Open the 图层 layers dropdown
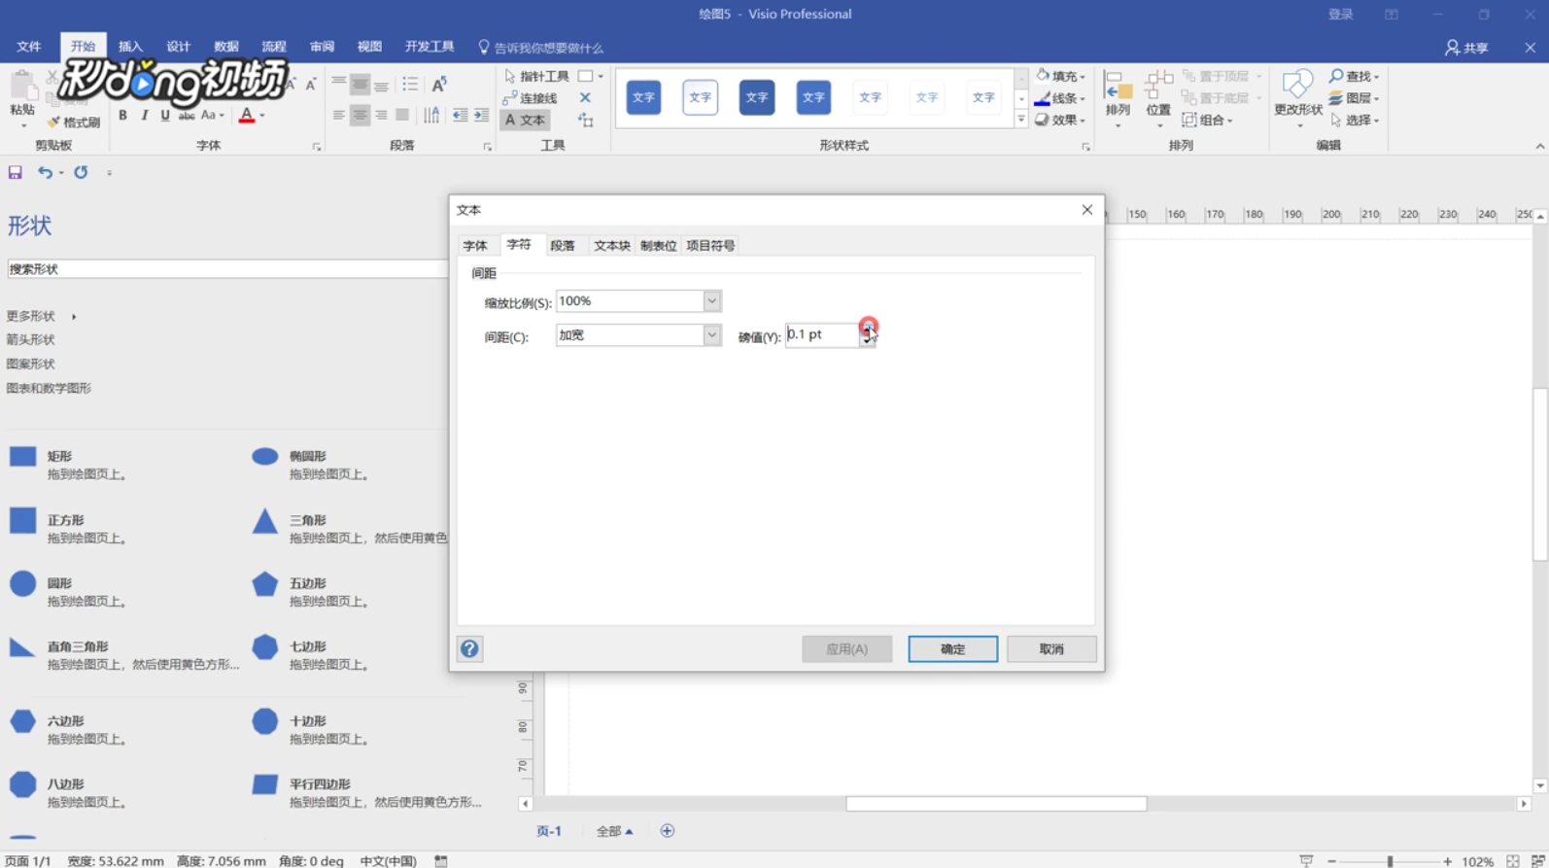1549x868 pixels. click(1355, 98)
